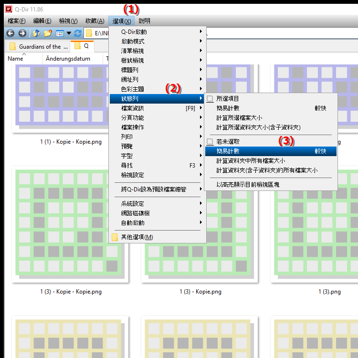
Task: Sort by Änderungsdatum column header
Action: (73, 58)
